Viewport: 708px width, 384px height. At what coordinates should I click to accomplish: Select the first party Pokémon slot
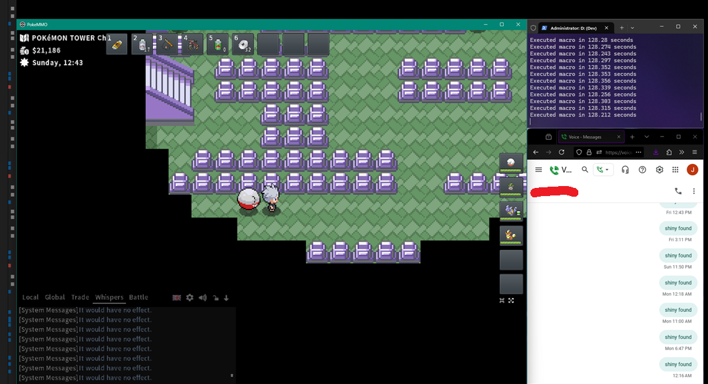click(x=511, y=163)
